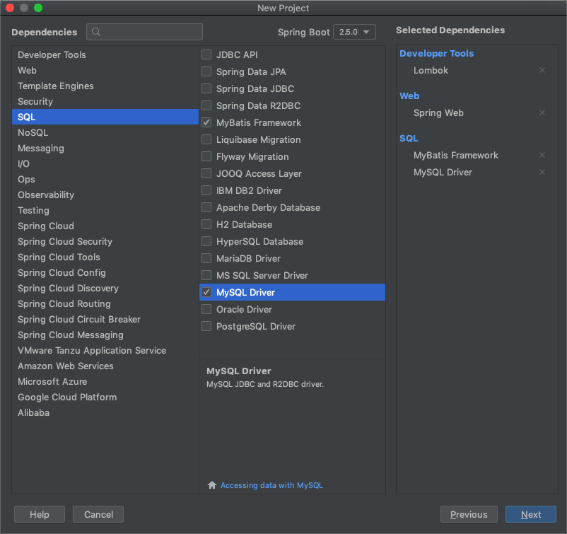
Task: Tick the H2 Database checkbox
Action: (x=206, y=225)
